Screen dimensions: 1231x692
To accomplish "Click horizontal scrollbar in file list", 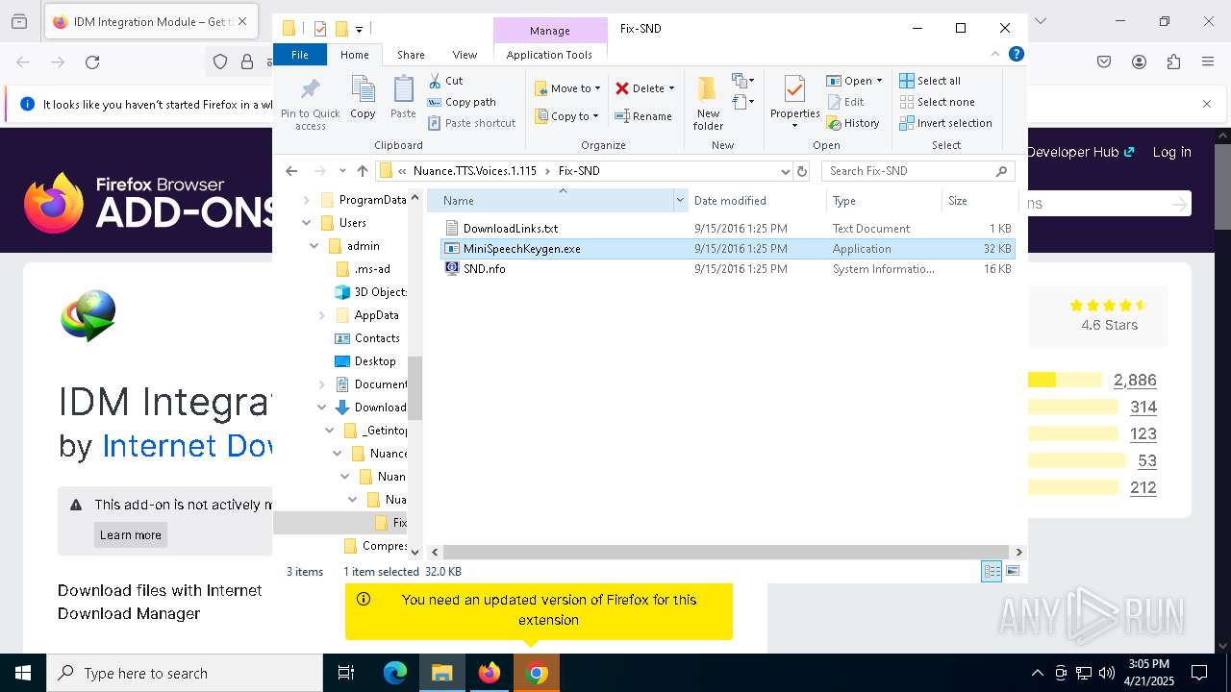I will pos(726,553).
